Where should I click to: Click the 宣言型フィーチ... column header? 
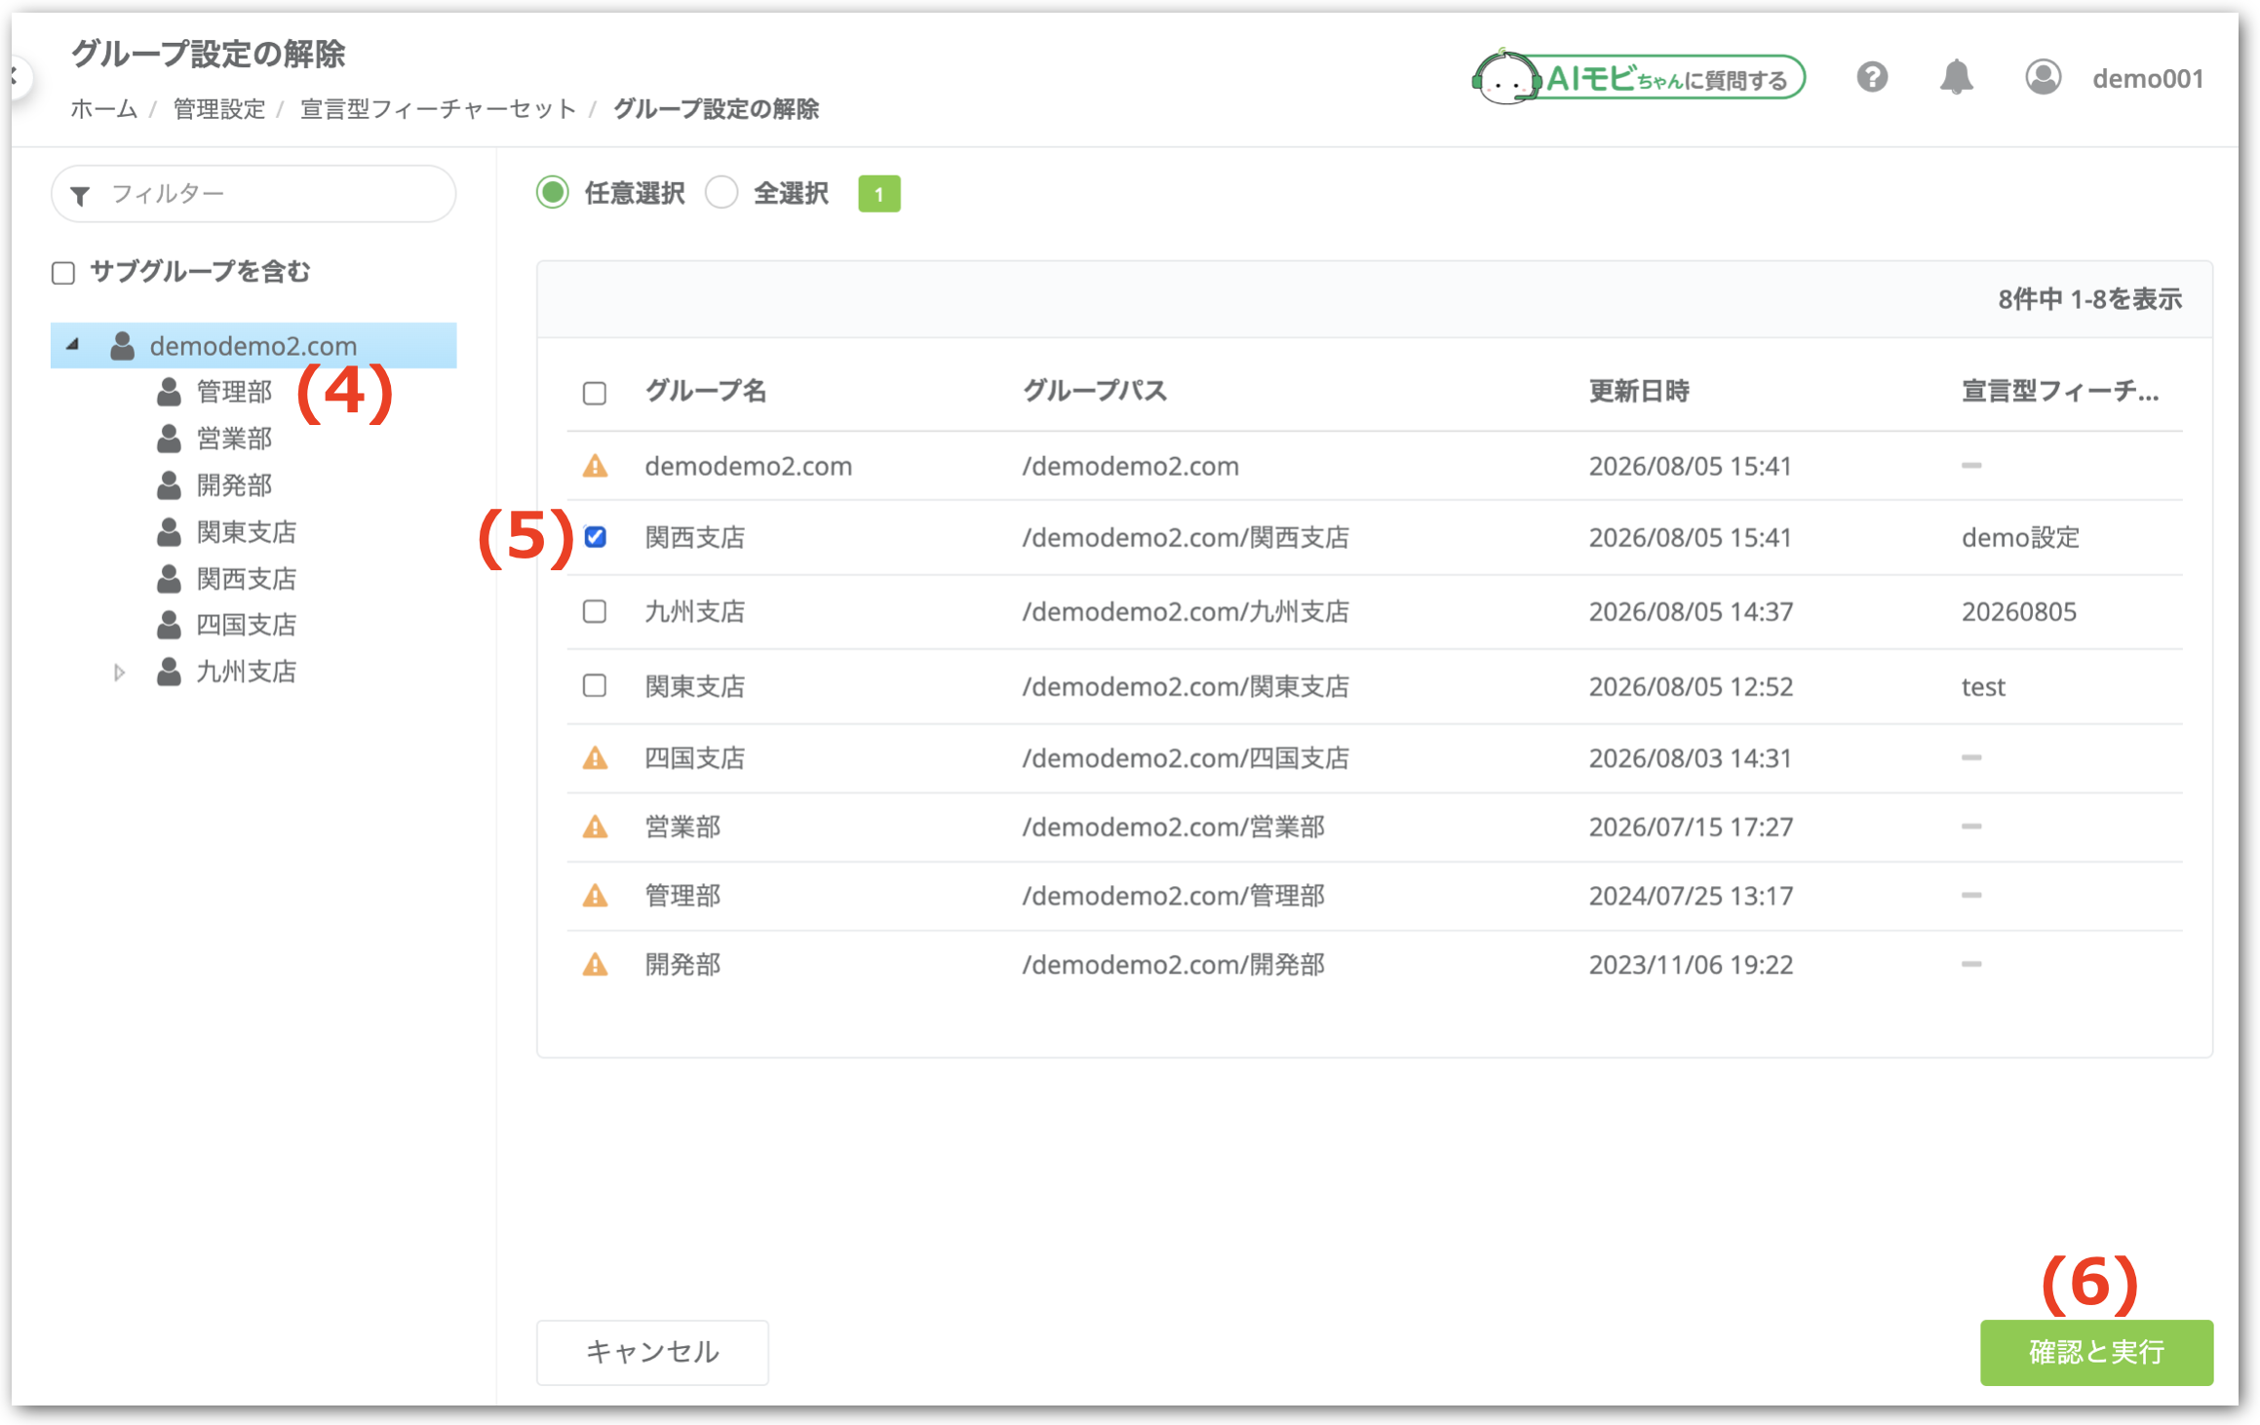coord(2060,391)
